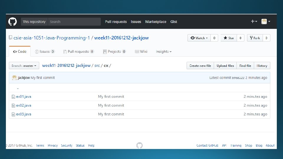This screenshot has height=159, width=283.
Task: Open Marketplace in top navigation
Action: click(156, 21)
